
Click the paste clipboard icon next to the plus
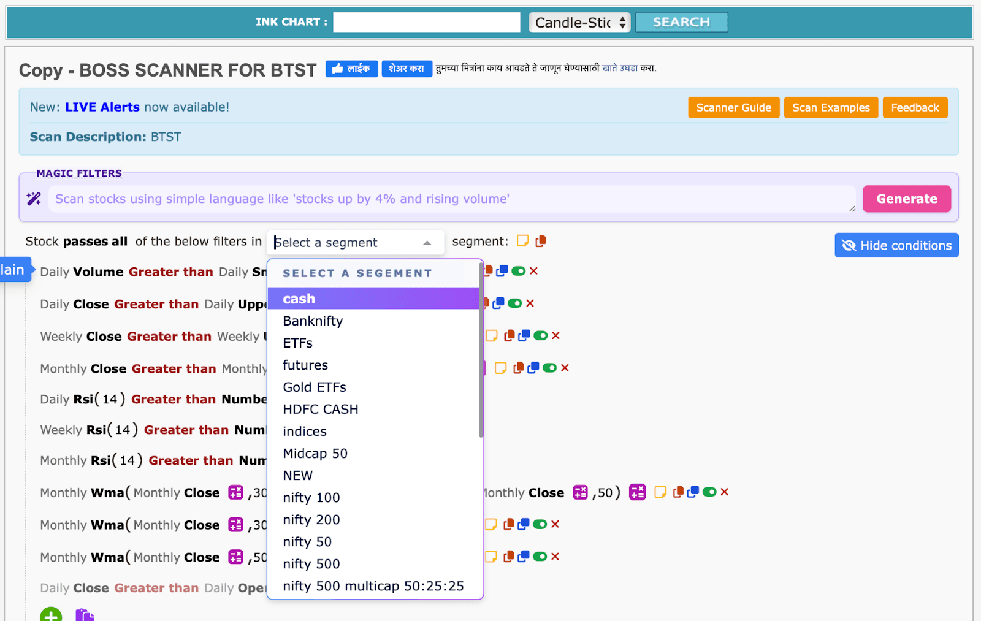[x=85, y=614]
